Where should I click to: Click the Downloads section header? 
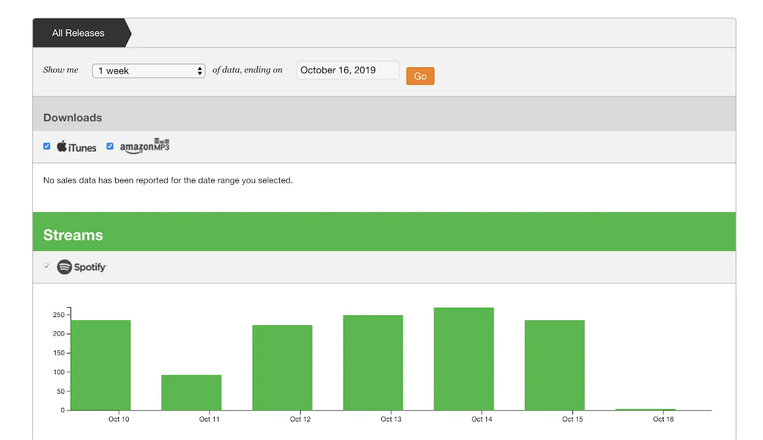coord(72,117)
